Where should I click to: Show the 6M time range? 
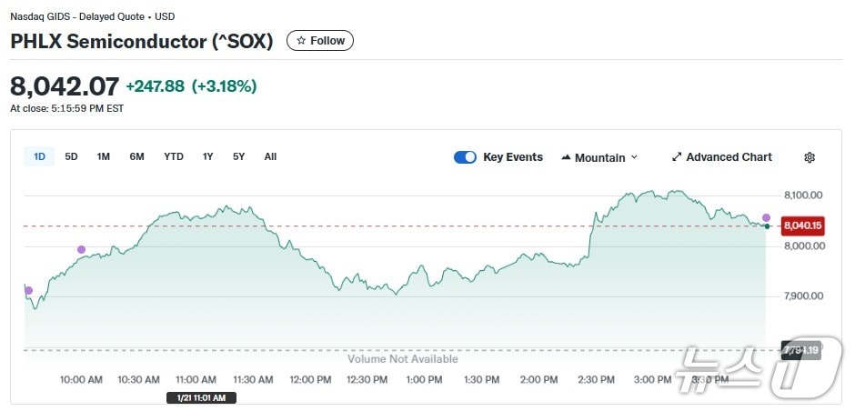136,156
